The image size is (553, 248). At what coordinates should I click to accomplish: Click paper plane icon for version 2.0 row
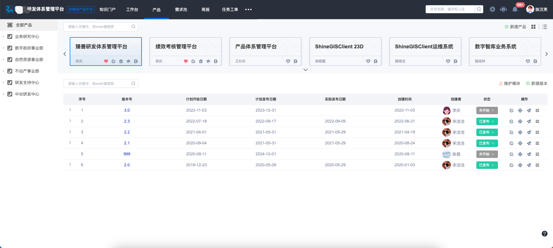(x=529, y=165)
